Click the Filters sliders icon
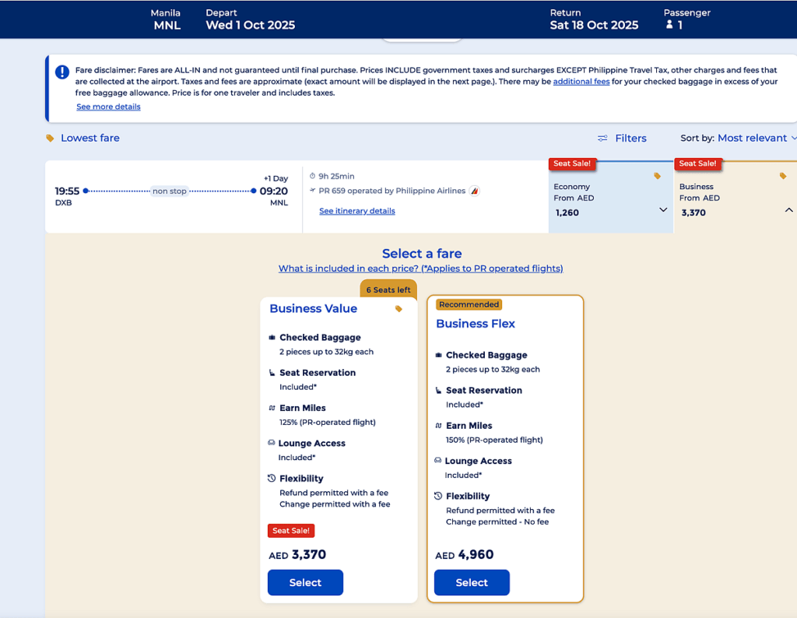Screen dimensions: 797x618 602,139
